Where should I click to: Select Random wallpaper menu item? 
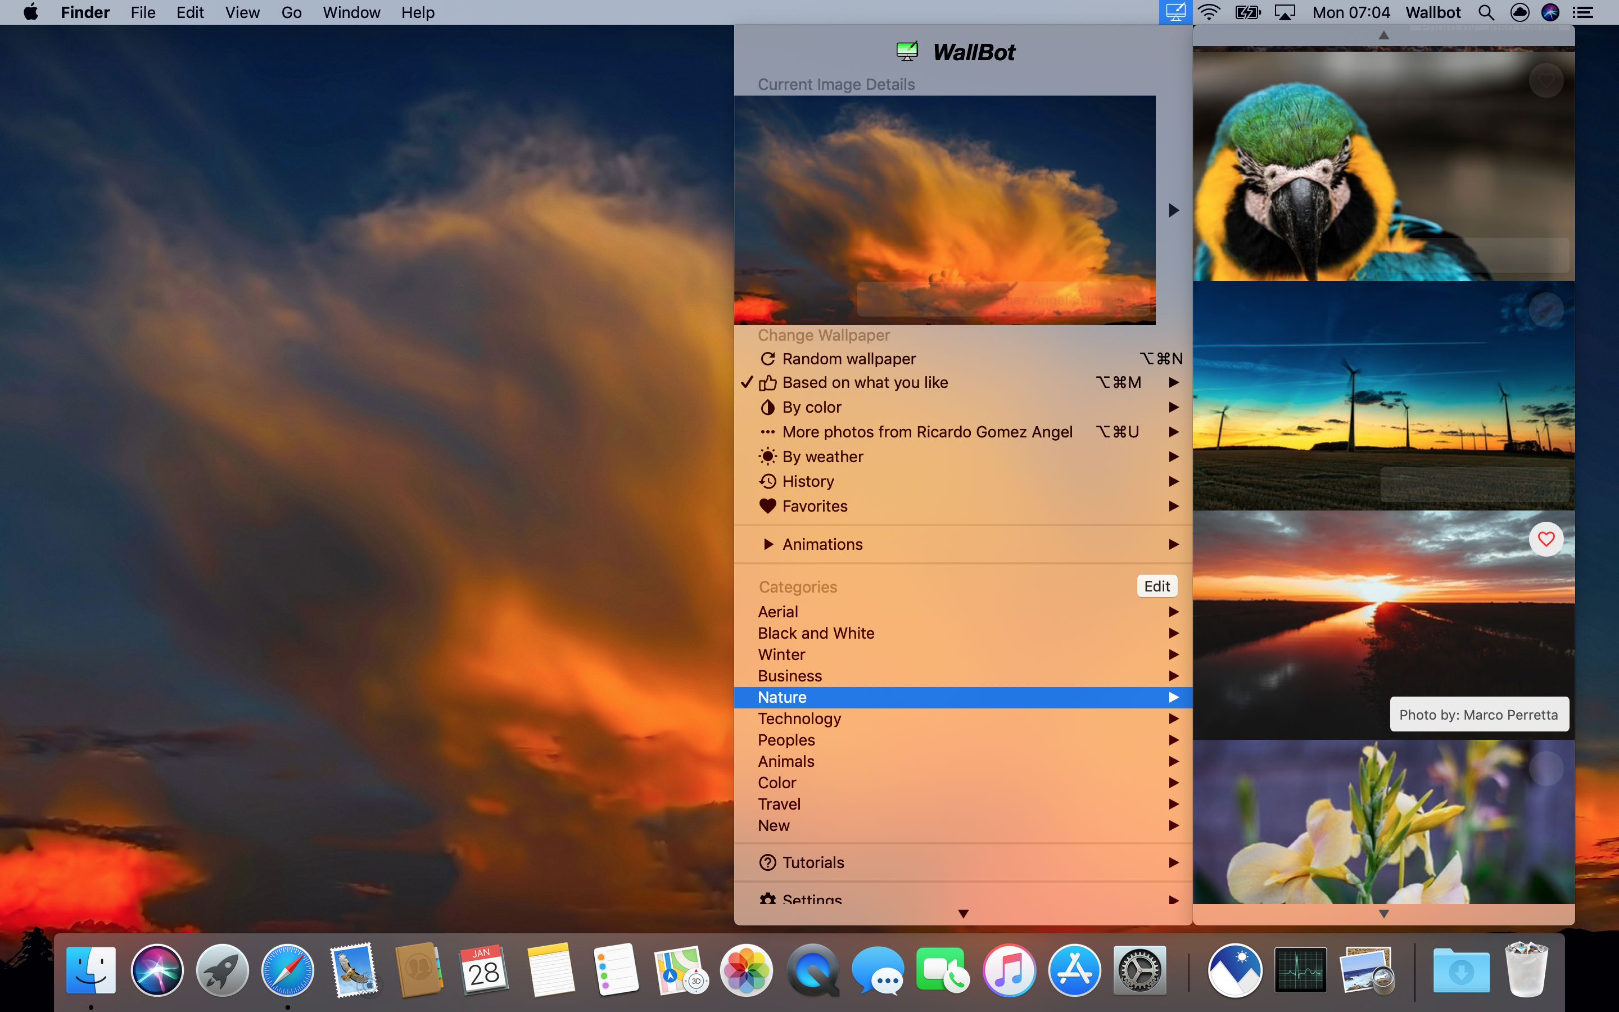pos(963,359)
